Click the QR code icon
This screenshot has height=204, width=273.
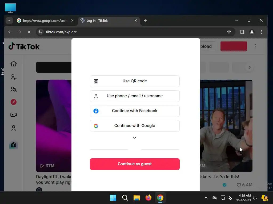pos(96,81)
